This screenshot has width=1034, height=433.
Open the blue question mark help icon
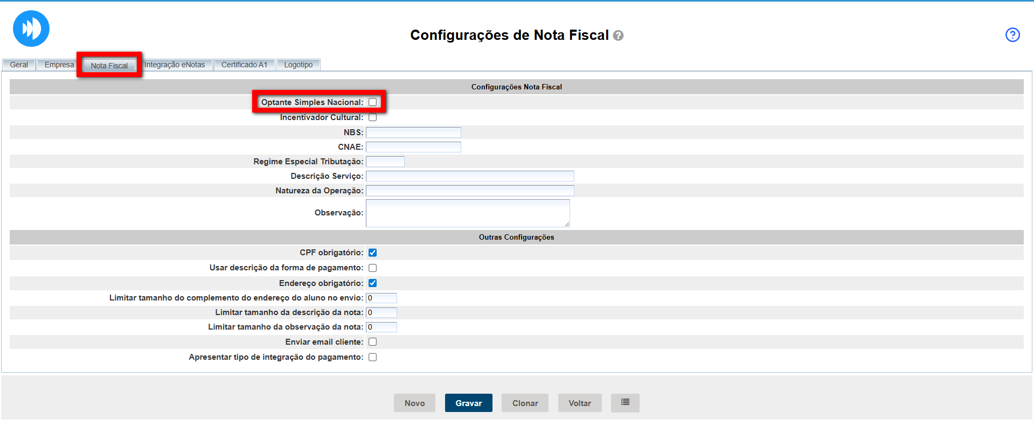pyautogui.click(x=1012, y=35)
